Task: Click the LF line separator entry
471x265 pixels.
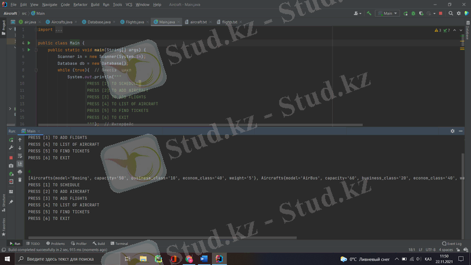Action: [x=420, y=250]
